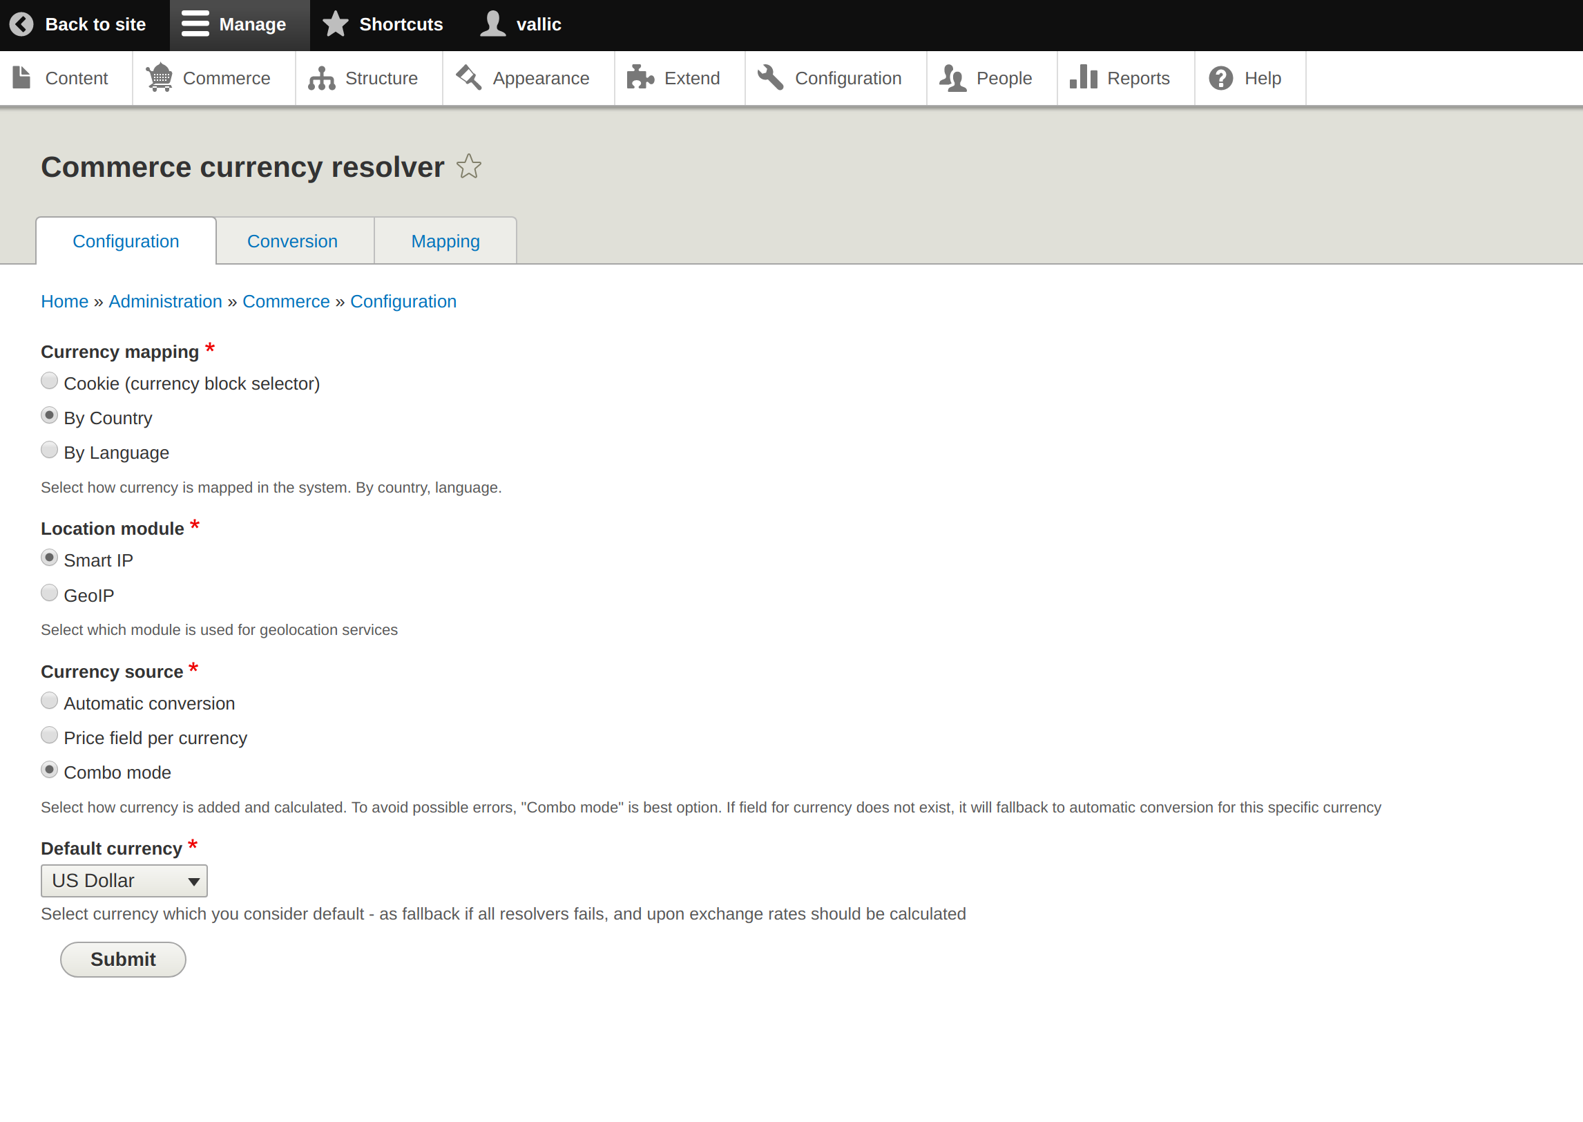Select GeoIP as location module
Viewport: 1583px width, 1122px height.
tap(49, 593)
